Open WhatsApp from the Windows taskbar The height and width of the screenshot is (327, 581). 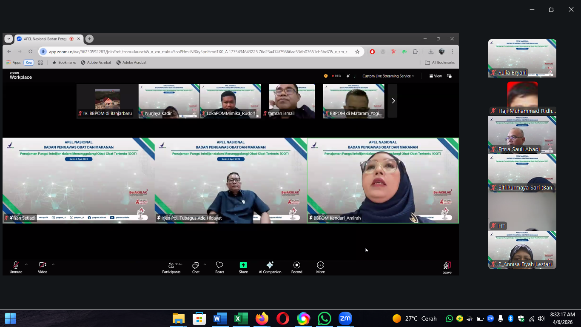(324, 318)
